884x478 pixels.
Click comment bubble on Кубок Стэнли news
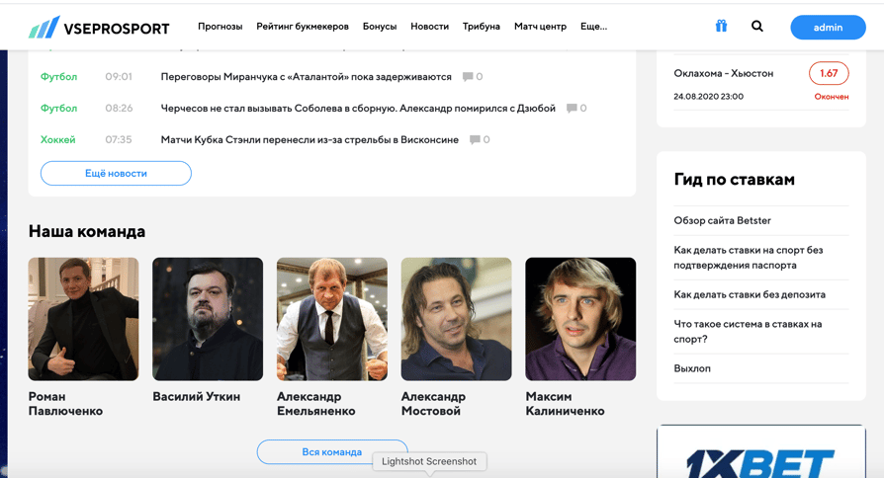tap(475, 139)
